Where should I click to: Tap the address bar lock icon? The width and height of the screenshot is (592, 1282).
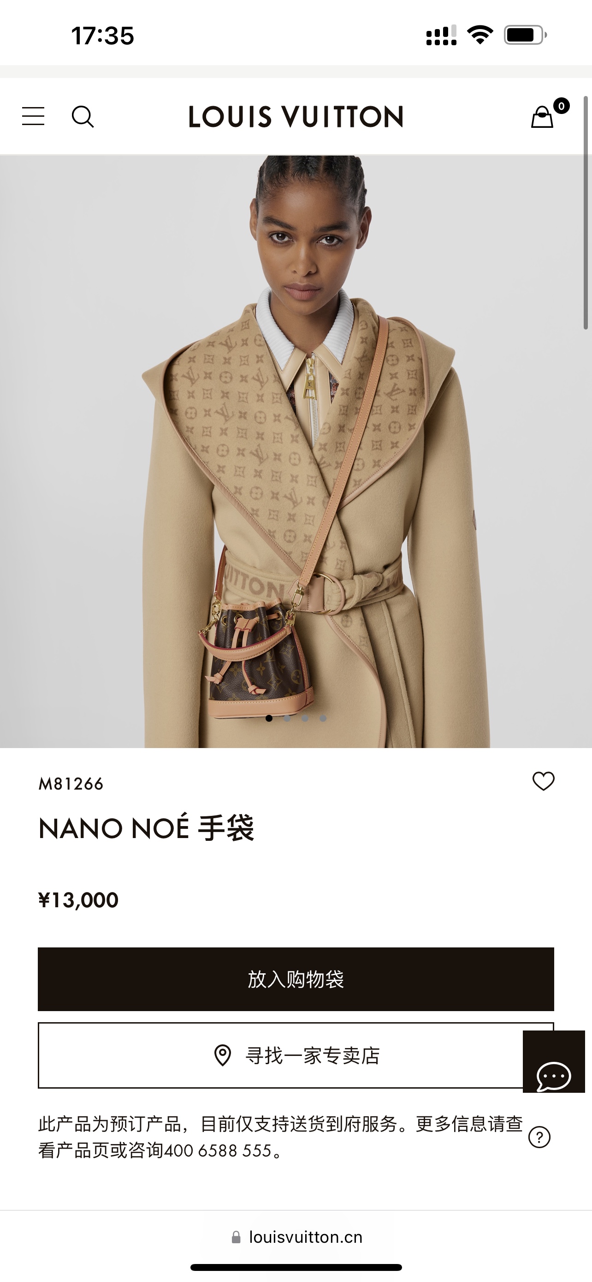click(x=236, y=1237)
